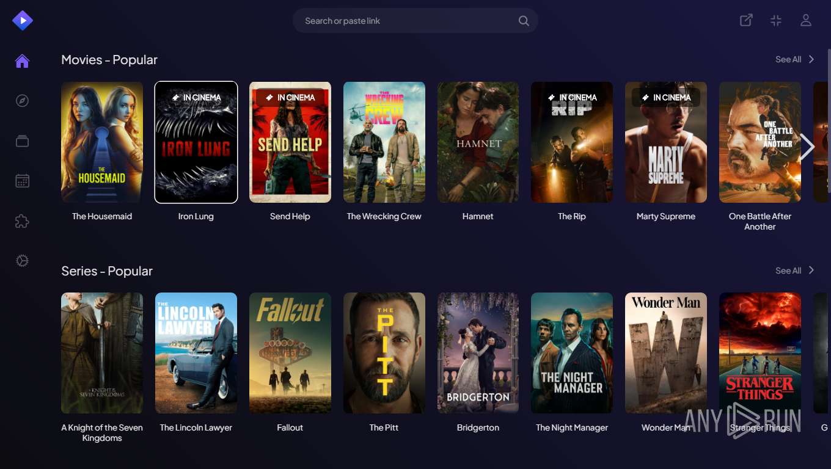Open the Marty Supreme poster
Screen dimensions: 831x469
(666, 142)
